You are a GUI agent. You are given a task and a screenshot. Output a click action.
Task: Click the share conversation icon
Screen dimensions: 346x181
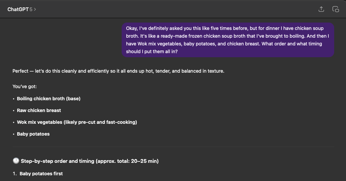click(321, 9)
